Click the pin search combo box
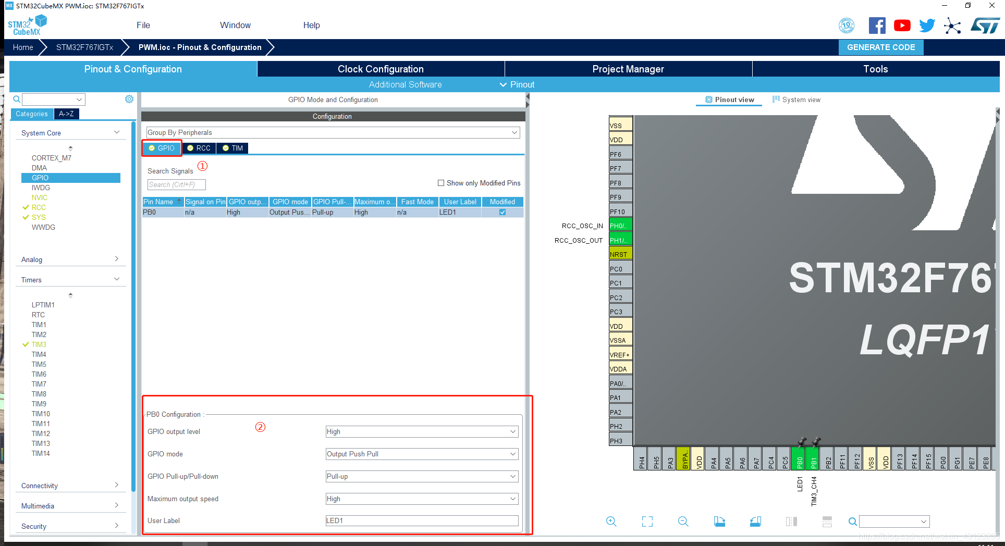The width and height of the screenshot is (1005, 546). [x=894, y=522]
